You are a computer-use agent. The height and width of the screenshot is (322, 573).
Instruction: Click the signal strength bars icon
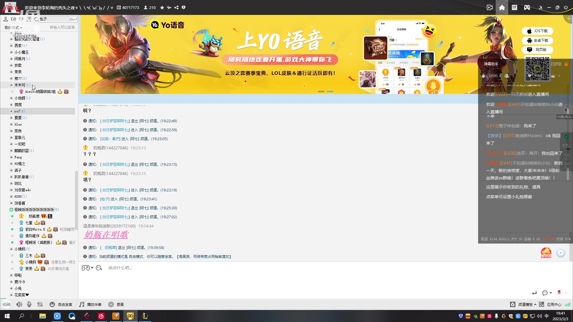point(568,304)
